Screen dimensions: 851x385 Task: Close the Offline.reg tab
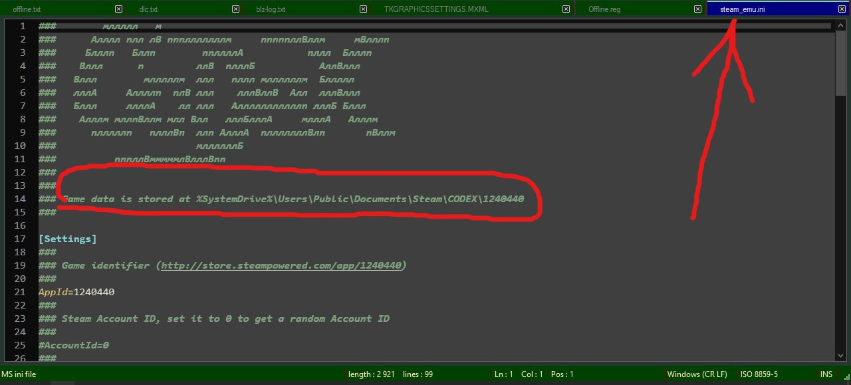pyautogui.click(x=697, y=9)
